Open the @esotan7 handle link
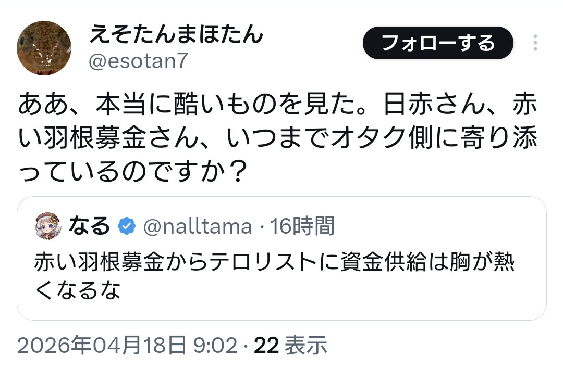The width and height of the screenshot is (563, 370). point(138,61)
